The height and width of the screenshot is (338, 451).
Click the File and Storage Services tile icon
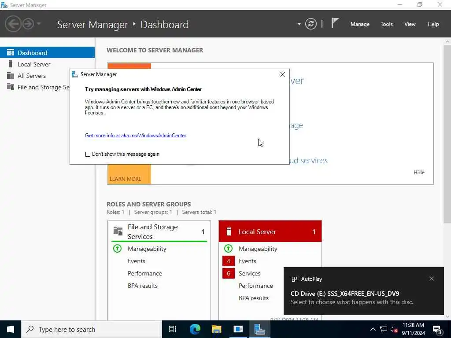[118, 231]
